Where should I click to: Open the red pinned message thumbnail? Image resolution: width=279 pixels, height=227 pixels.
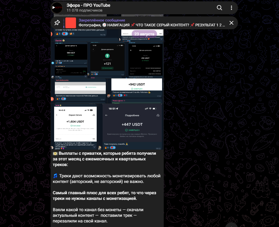click(x=71, y=23)
